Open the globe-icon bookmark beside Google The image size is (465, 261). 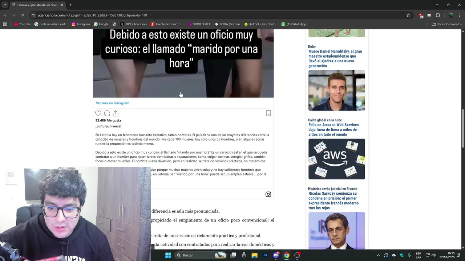tap(114, 24)
